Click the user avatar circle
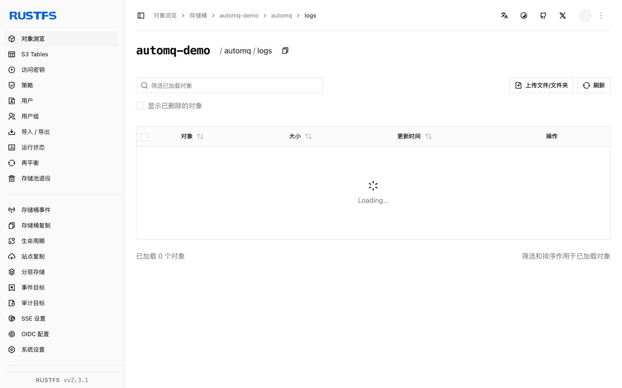622x388 pixels. coord(585,16)
